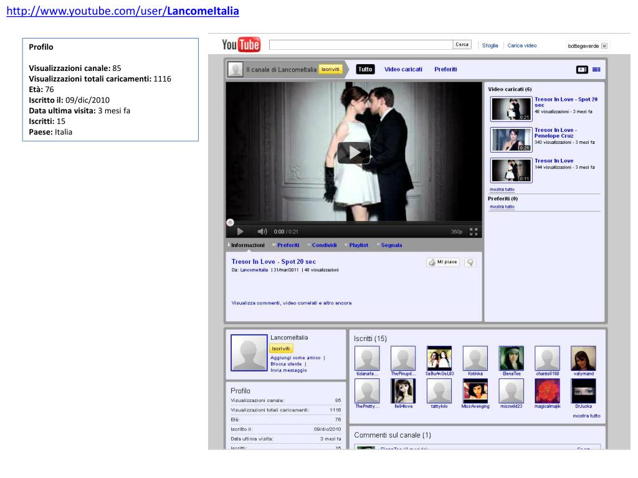Screen dimensions: 638x478
Task: Enter fullscreen mode in the video player
Action: point(474,232)
